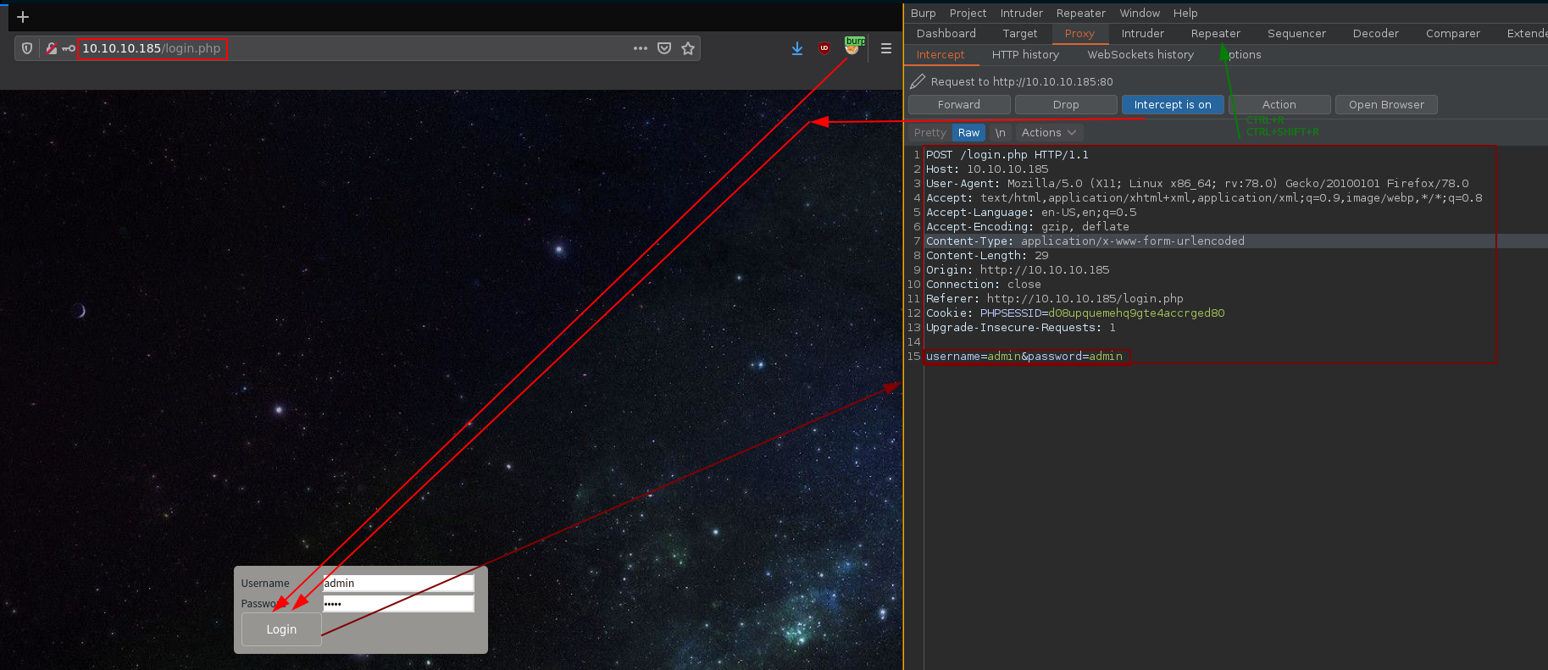
Task: Click the Open Browser button
Action: point(1386,104)
